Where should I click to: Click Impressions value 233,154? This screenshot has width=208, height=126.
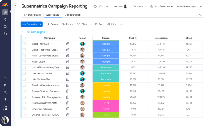[161, 44]
